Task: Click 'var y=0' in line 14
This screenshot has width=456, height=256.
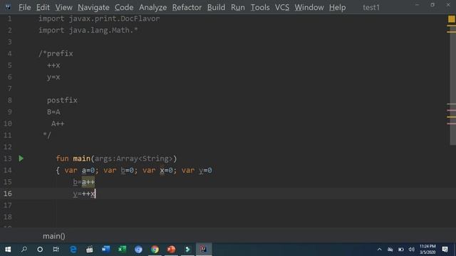Action: click(x=197, y=170)
